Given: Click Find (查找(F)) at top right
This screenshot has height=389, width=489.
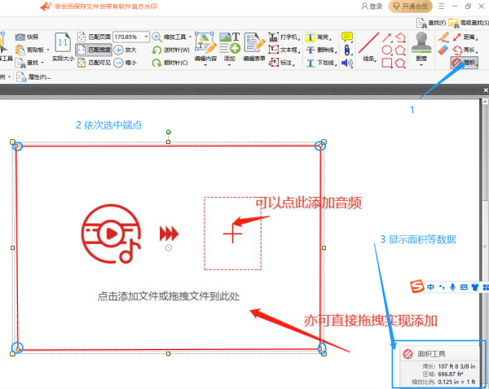Looking at the screenshot, I should pyautogui.click(x=431, y=23).
